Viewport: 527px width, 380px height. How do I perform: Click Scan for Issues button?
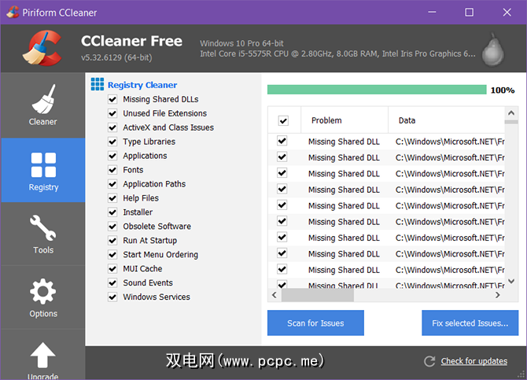coord(315,323)
